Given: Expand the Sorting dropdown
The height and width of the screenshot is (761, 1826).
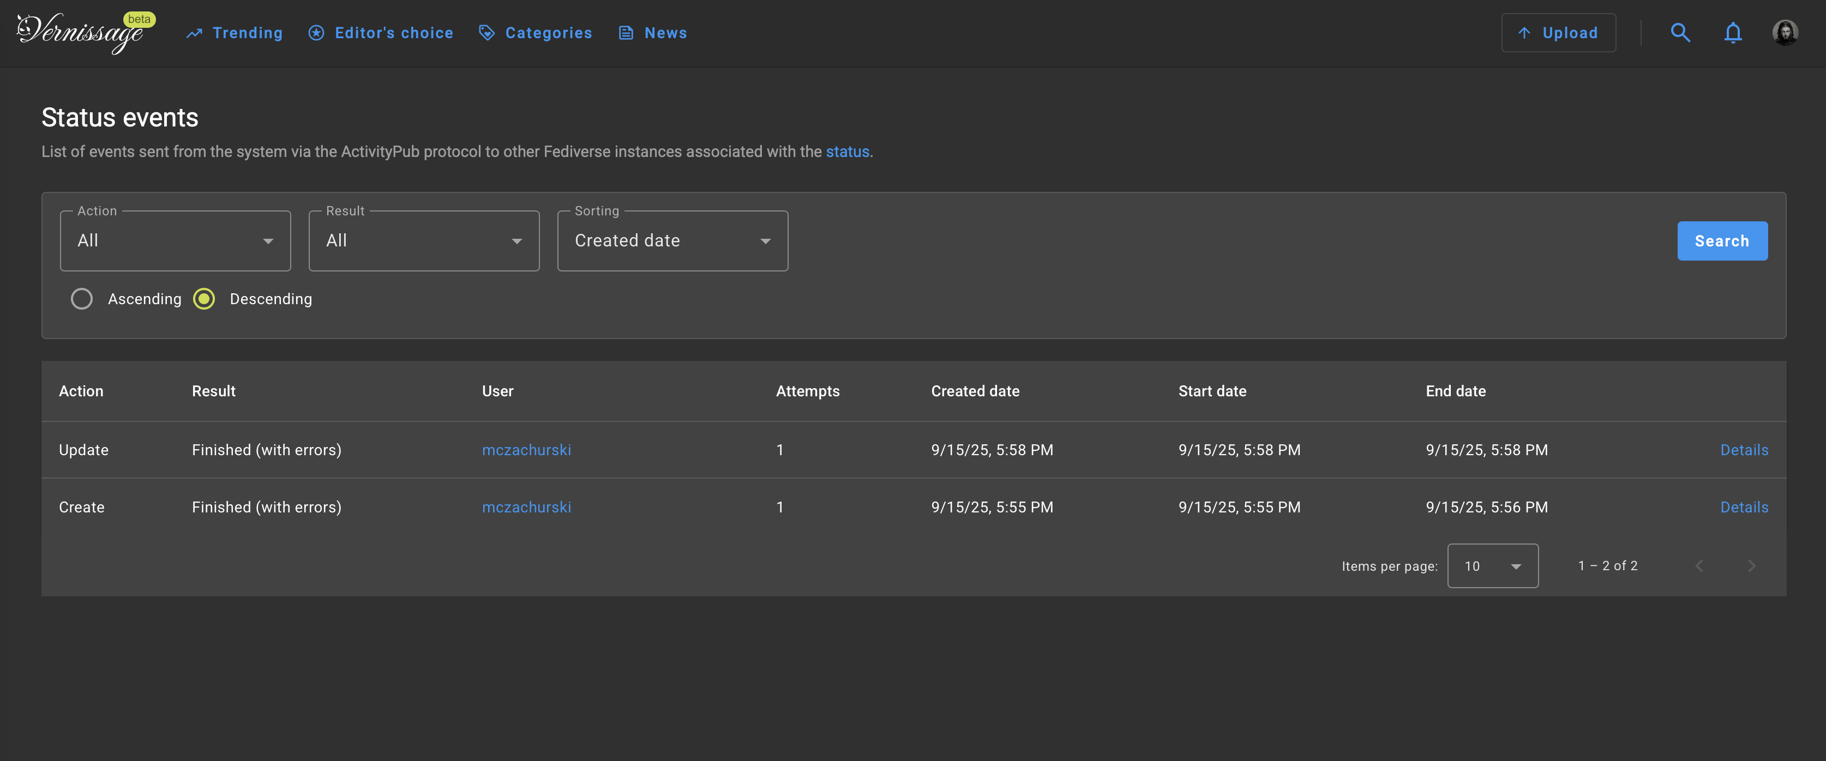Looking at the screenshot, I should (x=672, y=241).
